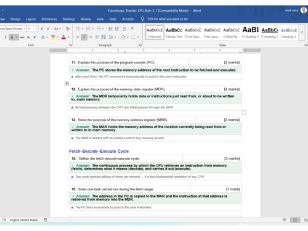The height and width of the screenshot is (231, 308).
Task: Click Tell me what you want to do
Action: 168,19
